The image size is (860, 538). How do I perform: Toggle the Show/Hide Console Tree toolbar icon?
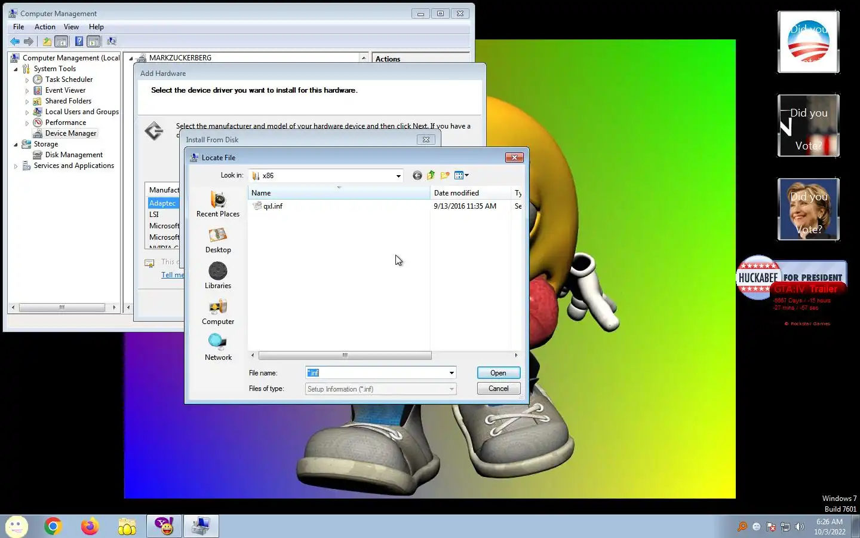point(61,41)
